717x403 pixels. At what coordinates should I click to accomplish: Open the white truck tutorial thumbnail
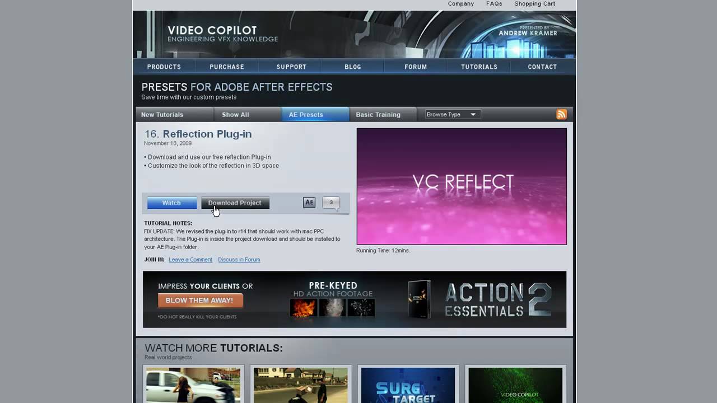tap(193, 385)
